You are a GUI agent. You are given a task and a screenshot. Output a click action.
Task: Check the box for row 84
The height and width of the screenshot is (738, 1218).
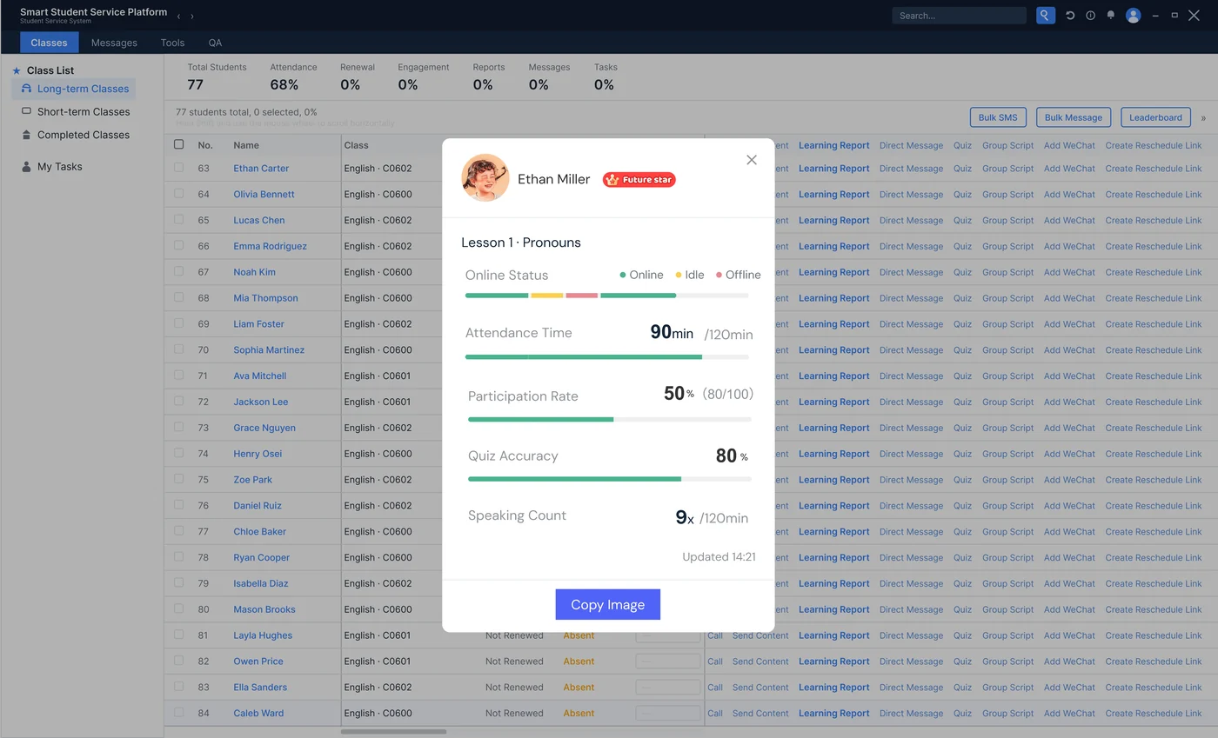(x=178, y=712)
